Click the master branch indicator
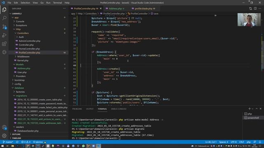The width and height of the screenshot is (264, 148). [8, 142]
